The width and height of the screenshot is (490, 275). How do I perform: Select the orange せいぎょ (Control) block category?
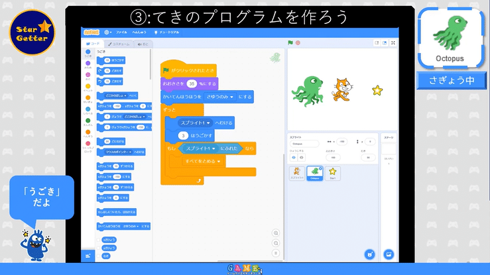tap(88, 99)
